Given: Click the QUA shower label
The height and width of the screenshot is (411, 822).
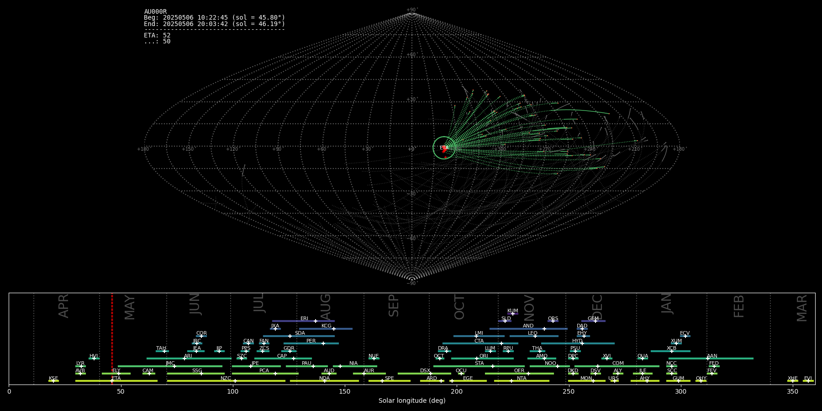Looking at the screenshot, I should [x=643, y=356].
